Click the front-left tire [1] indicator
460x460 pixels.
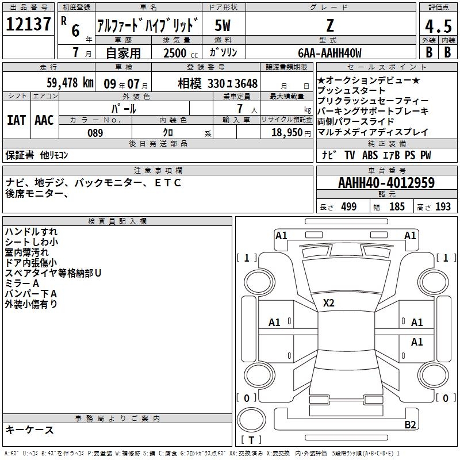point(247,258)
